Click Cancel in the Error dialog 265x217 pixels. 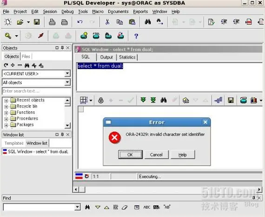(156, 154)
